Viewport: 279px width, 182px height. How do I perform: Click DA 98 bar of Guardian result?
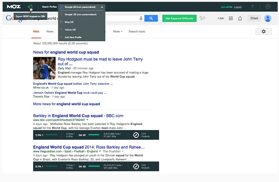(x=94, y=166)
